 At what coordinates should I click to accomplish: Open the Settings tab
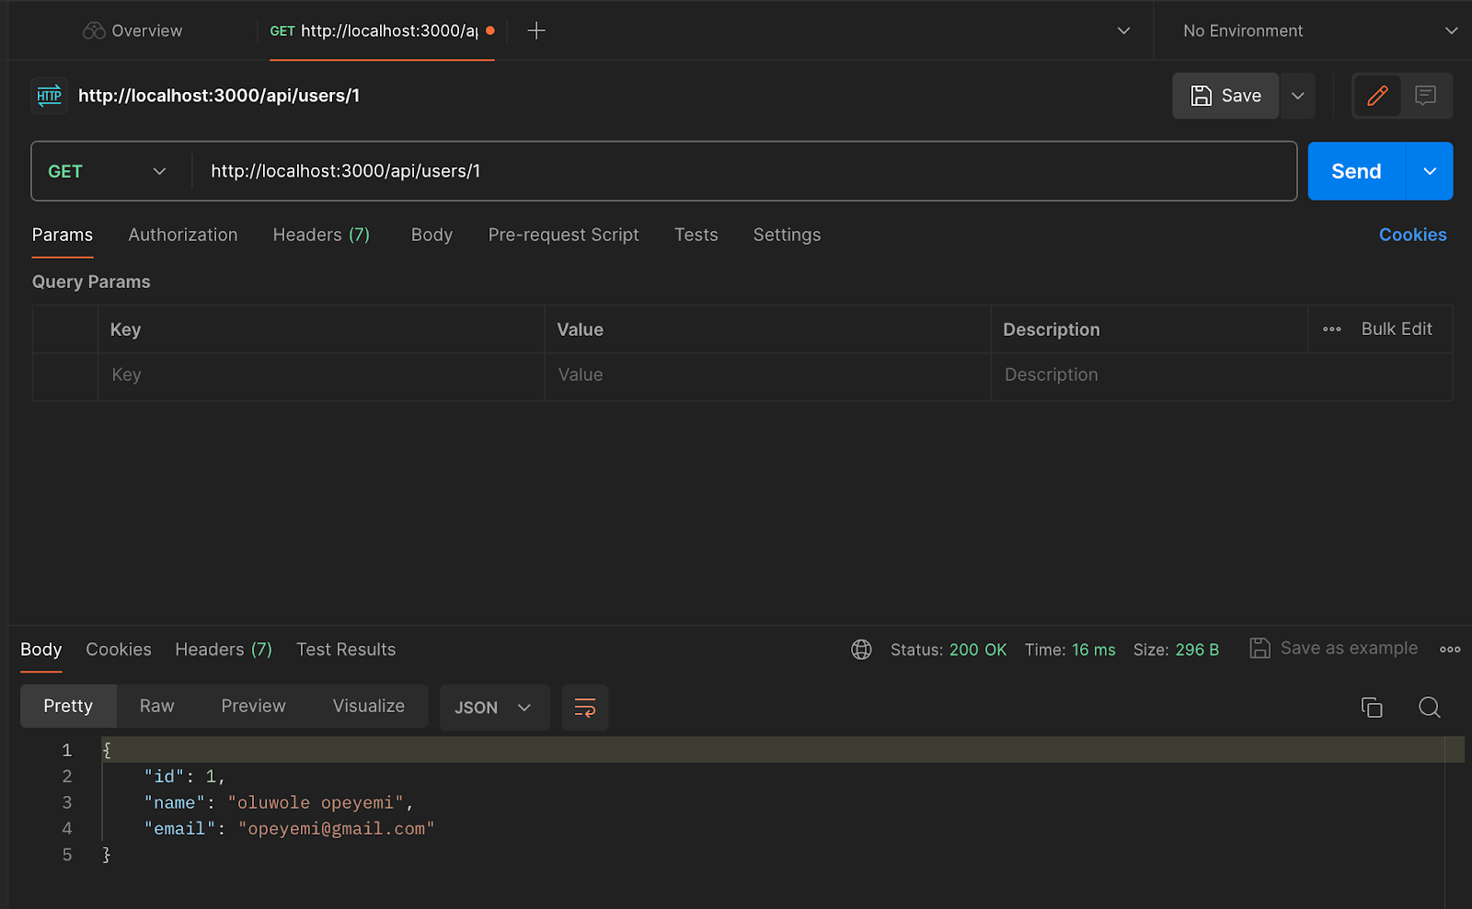pos(787,235)
